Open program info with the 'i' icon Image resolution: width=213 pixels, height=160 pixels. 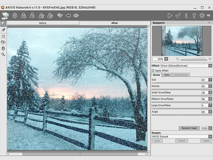[186, 15]
